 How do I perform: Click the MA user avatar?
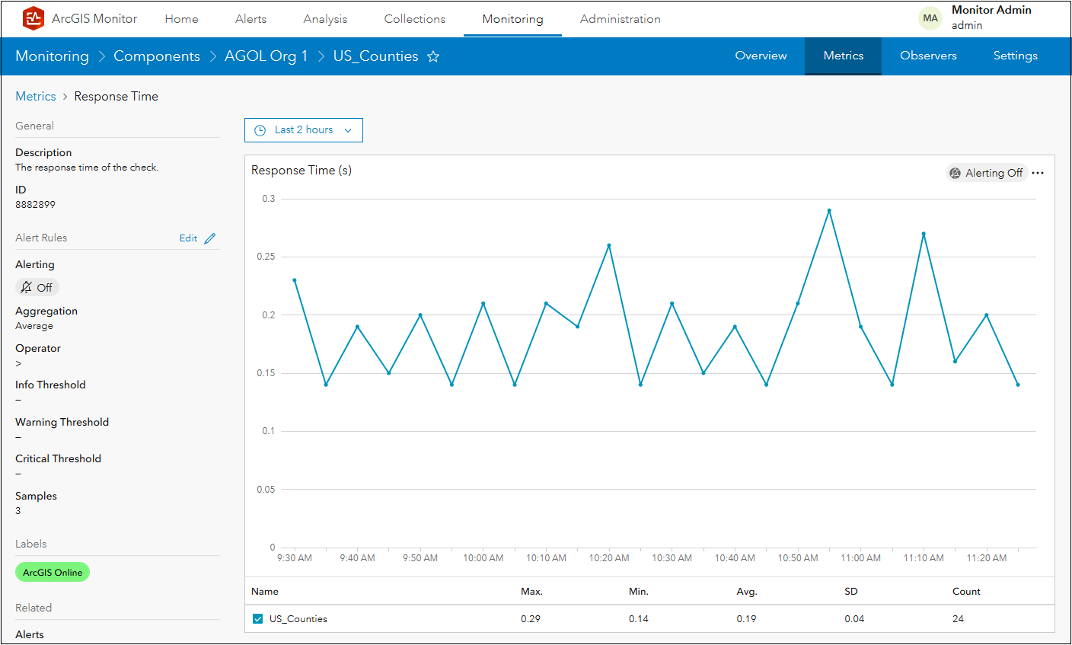[930, 18]
